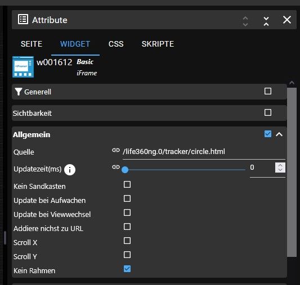Click the Attribute list panel icon
This screenshot has width=300, height=285.
pyautogui.click(x=23, y=19)
